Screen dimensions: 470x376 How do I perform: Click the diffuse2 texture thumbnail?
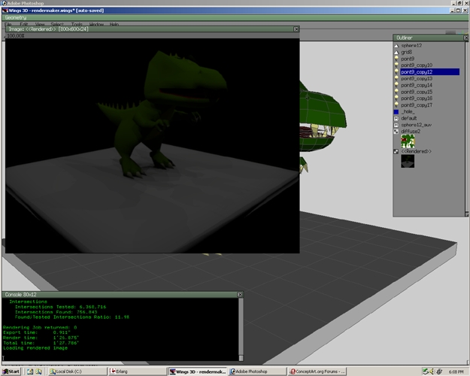click(408, 141)
